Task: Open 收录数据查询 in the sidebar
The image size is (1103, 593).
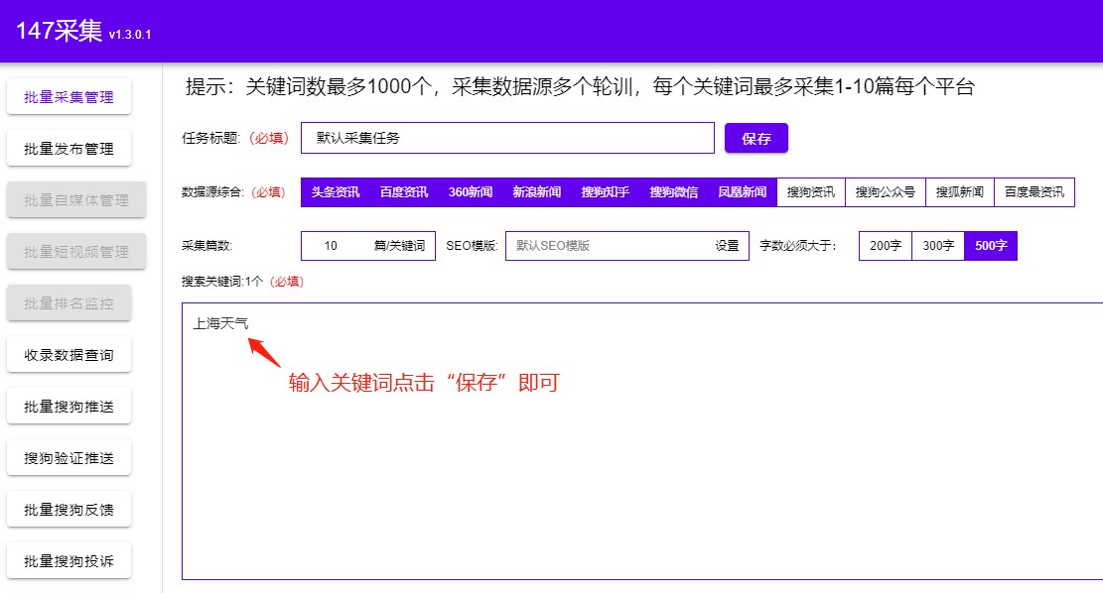Action: tap(69, 355)
